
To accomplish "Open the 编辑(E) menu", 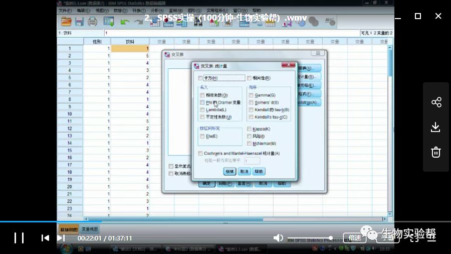I will (x=84, y=11).
